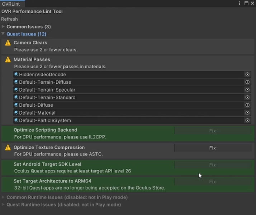Click the Default-ParticleSystem sphere icon
This screenshot has height=215, width=256.
coord(16,120)
